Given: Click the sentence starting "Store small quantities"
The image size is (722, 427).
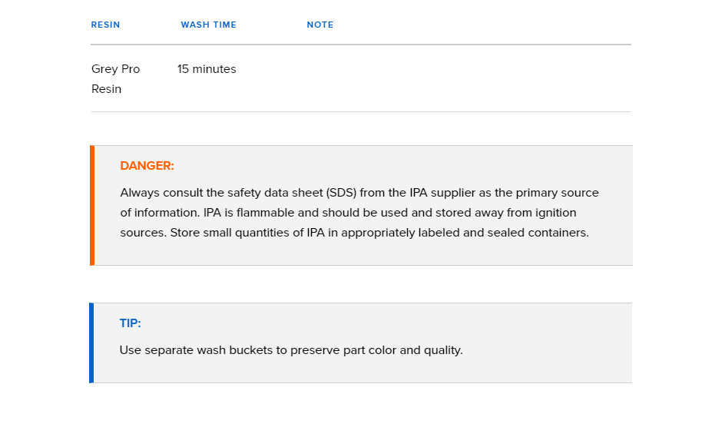Looking at the screenshot, I should [x=379, y=233].
